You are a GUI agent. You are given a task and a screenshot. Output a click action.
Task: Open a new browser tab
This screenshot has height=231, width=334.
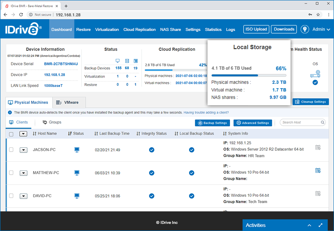66,6
